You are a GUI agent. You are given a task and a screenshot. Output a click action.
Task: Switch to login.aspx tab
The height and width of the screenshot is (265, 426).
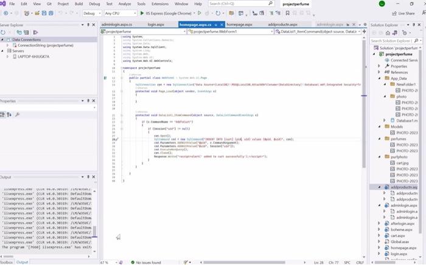(x=156, y=24)
